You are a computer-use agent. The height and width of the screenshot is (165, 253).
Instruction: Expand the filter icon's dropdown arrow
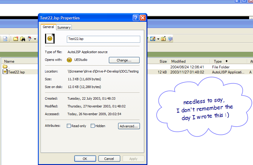(35, 39)
